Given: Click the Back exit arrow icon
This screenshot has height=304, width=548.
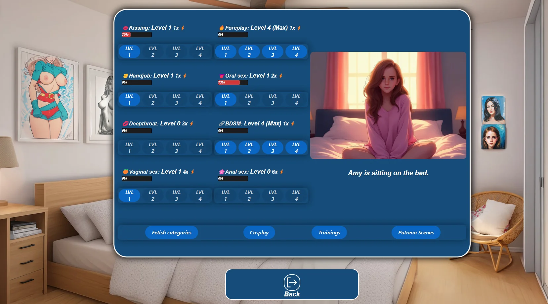Looking at the screenshot, I should tap(292, 282).
